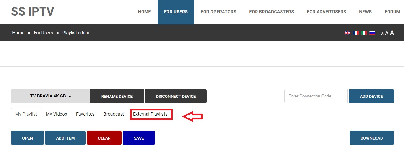
Task: Click the Disconnect Device button
Action: pos(176,96)
